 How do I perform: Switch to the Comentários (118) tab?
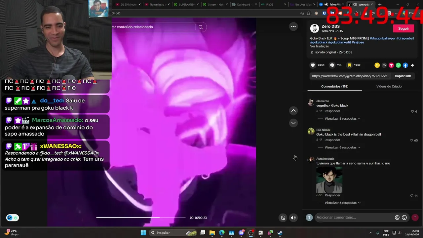(335, 86)
